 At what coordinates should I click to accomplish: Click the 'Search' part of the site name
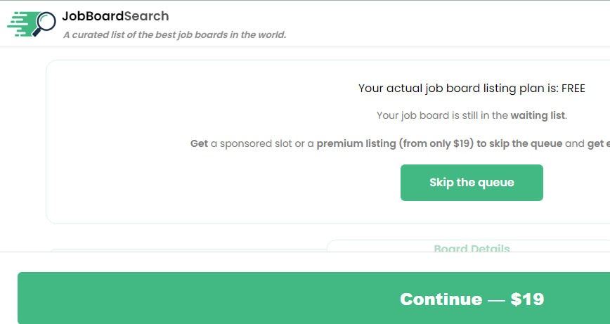pos(146,16)
